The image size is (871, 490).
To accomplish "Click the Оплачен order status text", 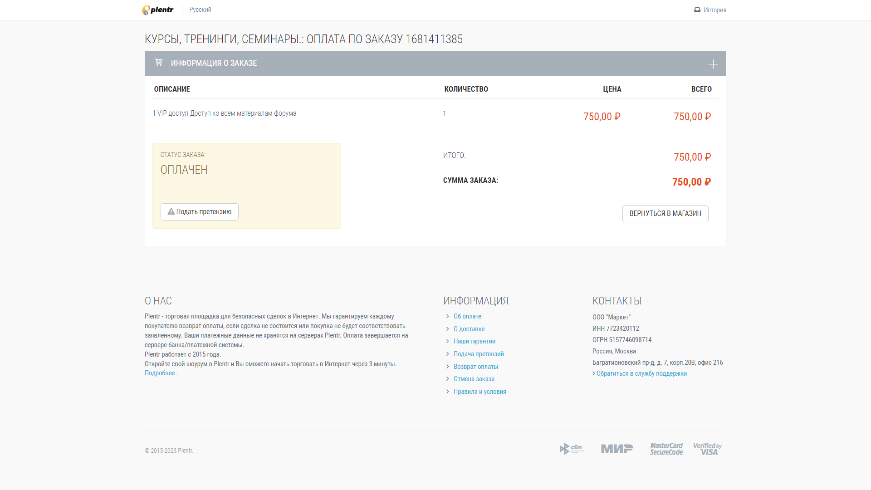I will coord(184,170).
